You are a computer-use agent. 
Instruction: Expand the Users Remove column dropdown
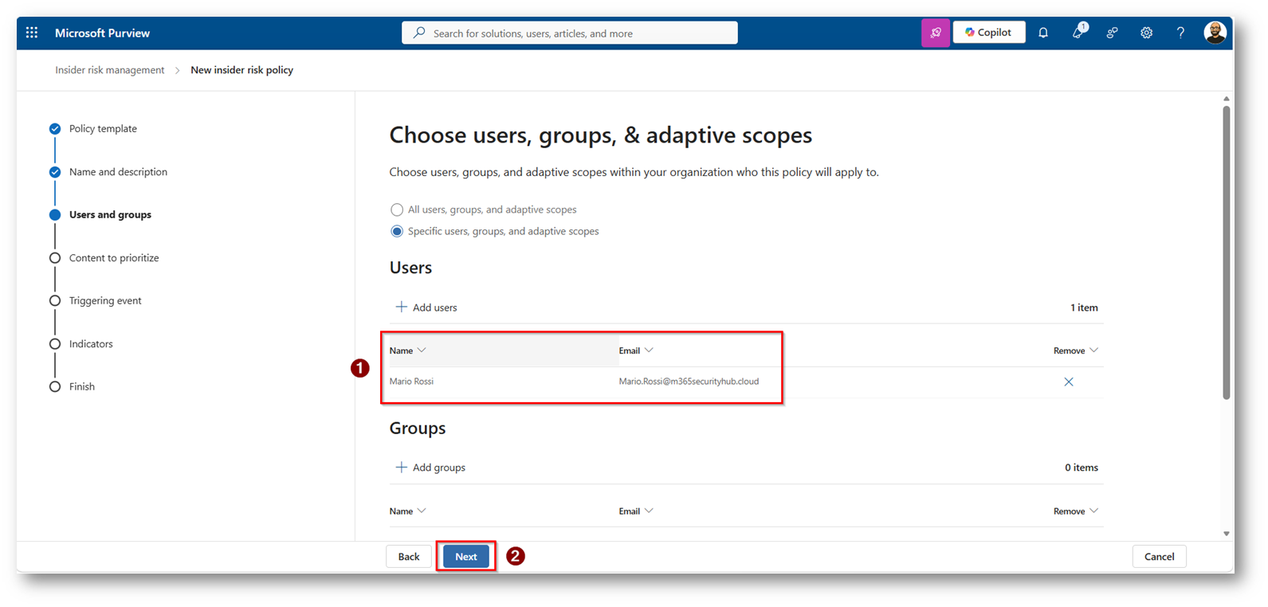coord(1093,350)
